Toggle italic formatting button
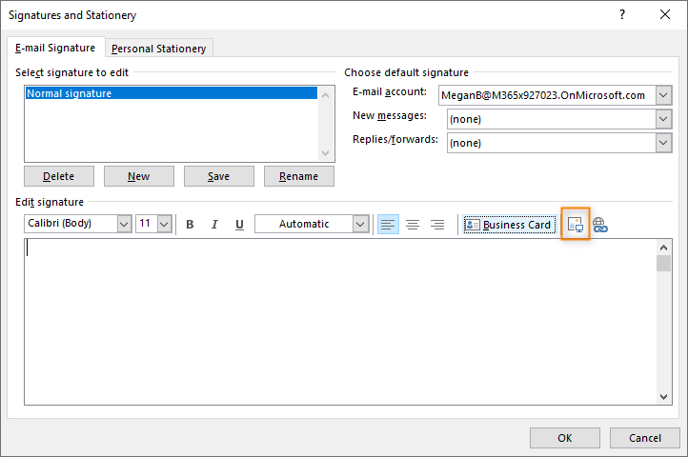 [214, 225]
